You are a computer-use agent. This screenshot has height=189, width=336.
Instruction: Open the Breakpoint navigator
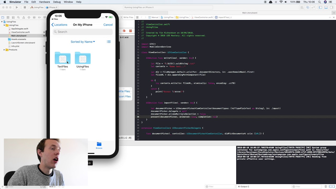coord(39,17)
